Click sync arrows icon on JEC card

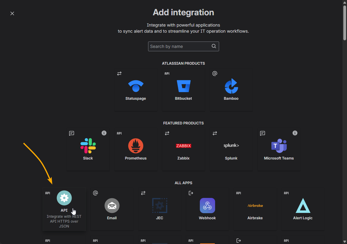[143, 193]
